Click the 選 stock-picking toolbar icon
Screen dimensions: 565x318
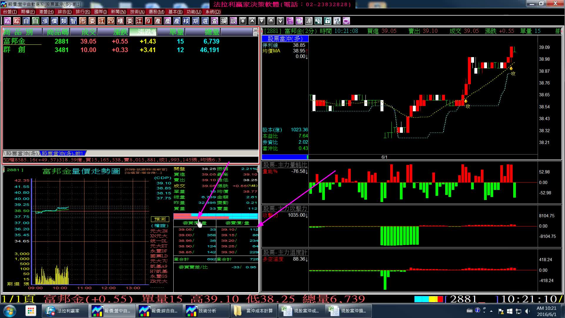pos(205,21)
